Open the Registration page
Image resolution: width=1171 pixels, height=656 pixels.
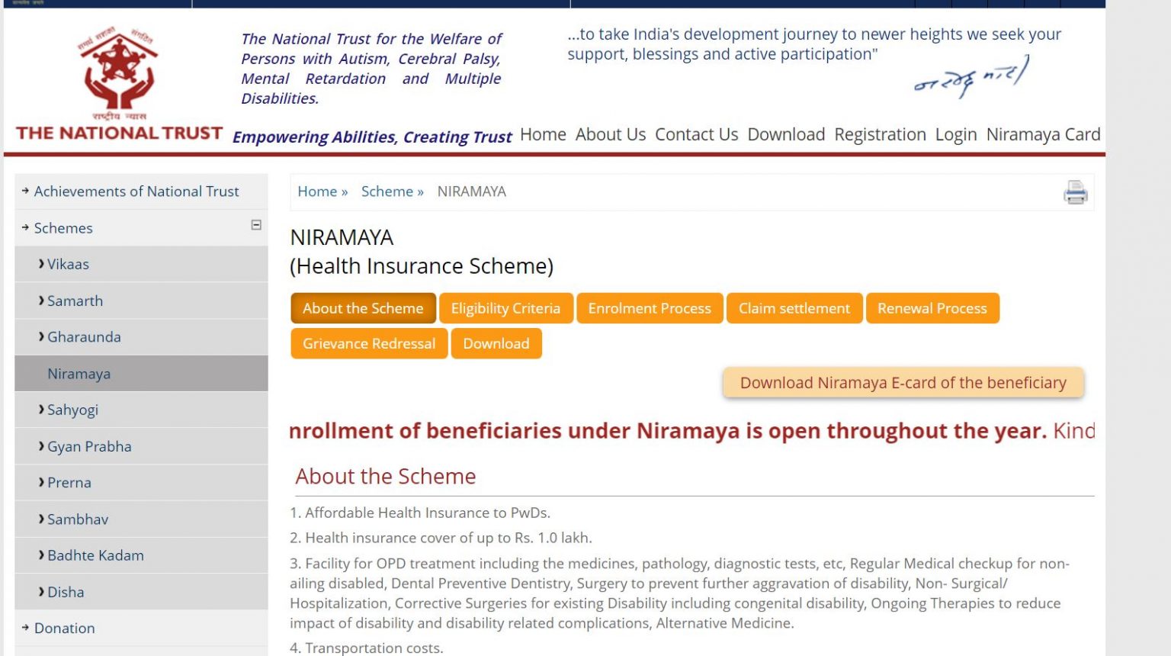coord(880,134)
